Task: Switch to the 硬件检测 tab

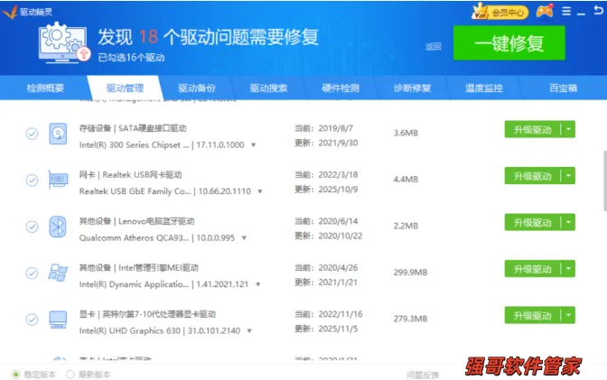Action: coord(341,88)
